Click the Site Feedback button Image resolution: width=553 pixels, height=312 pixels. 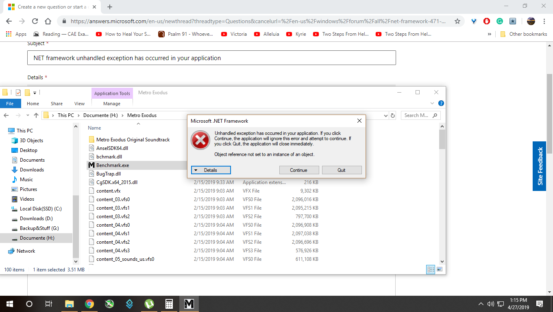point(539,166)
